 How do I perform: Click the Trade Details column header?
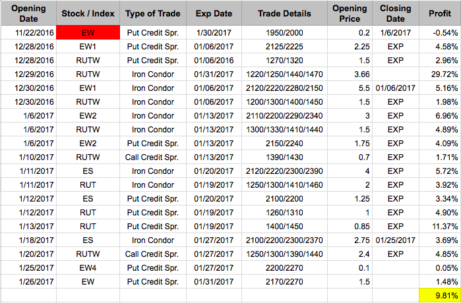tap(285, 13)
